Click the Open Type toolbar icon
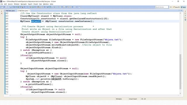 click(x=38, y=7)
